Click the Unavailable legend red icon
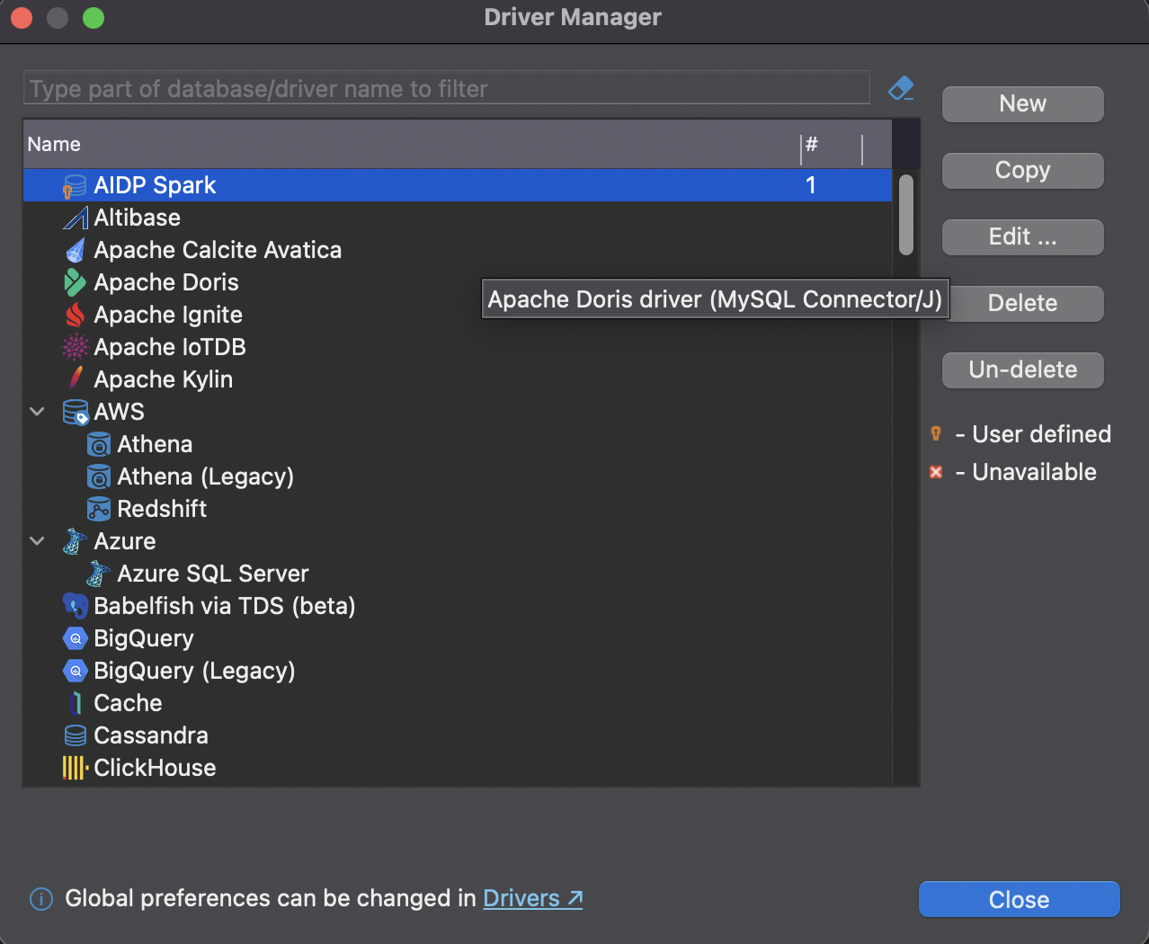This screenshot has width=1149, height=944. pyautogui.click(x=936, y=472)
